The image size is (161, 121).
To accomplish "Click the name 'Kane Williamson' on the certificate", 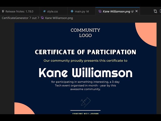I will click(86, 73).
